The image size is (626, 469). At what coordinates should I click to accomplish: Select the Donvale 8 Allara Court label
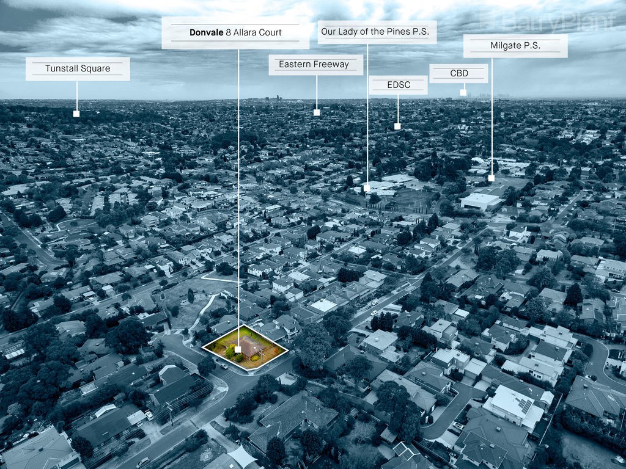[x=235, y=33]
